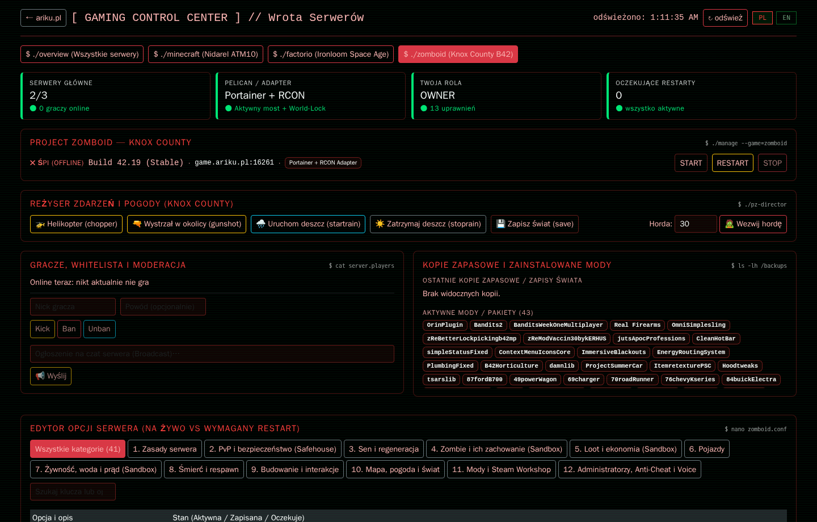Kick the entered player

43,329
